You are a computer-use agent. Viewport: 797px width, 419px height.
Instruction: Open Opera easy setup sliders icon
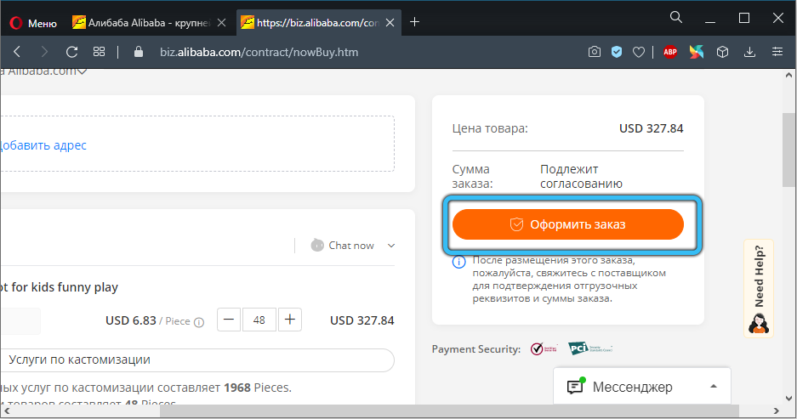click(776, 52)
